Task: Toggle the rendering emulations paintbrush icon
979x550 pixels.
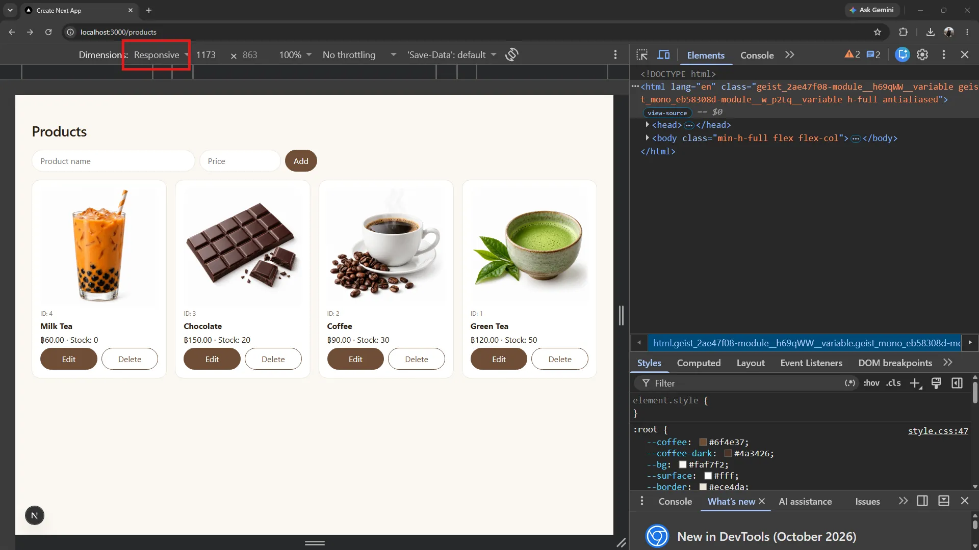Action: point(936,383)
